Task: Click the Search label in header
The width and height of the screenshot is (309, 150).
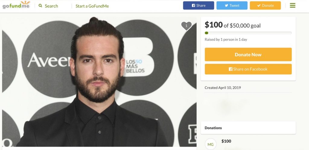Action: point(51,6)
